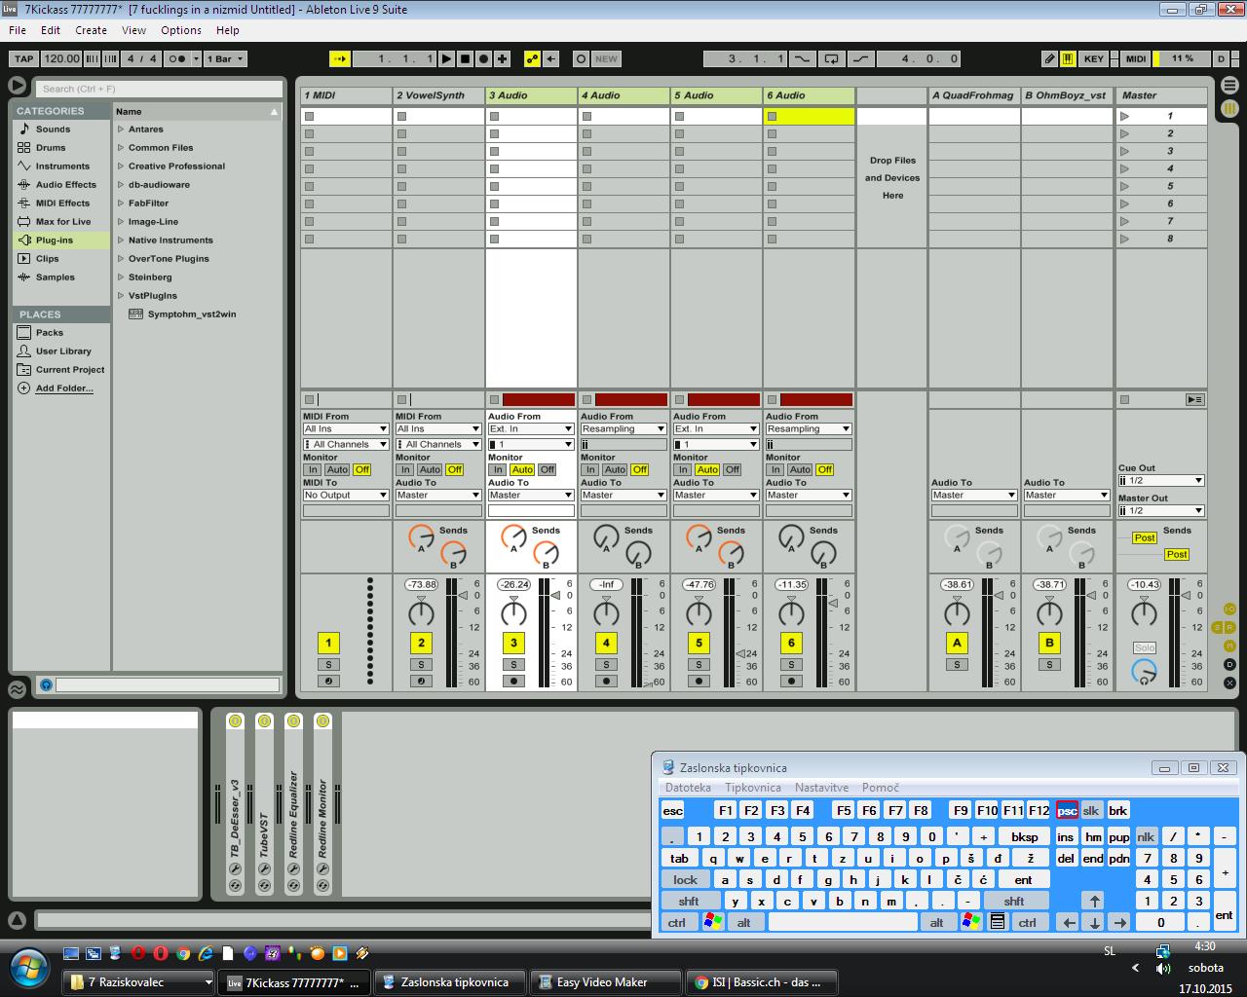Screen dimensions: 1247x997
Task: Click the Re-enable Automation back arrow
Action: click(x=551, y=58)
